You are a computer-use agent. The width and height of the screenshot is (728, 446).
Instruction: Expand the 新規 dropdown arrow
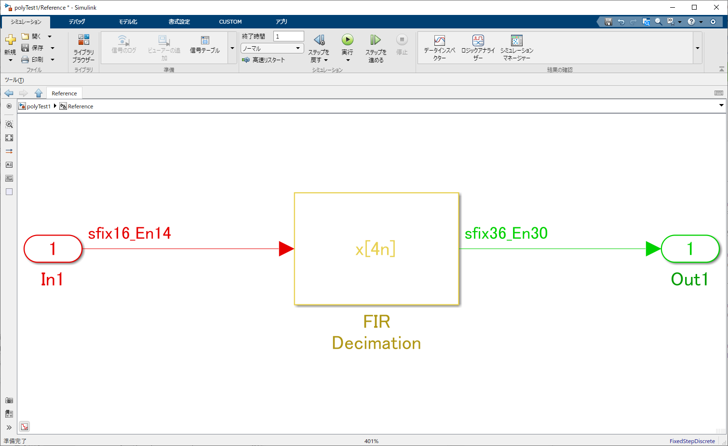(x=10, y=60)
